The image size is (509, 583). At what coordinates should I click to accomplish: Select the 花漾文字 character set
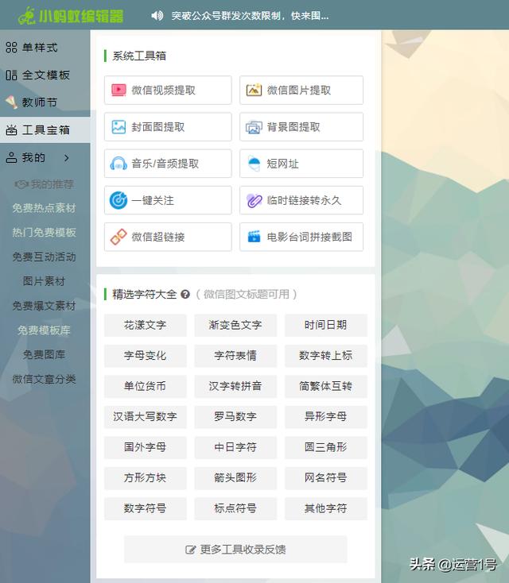coord(146,326)
